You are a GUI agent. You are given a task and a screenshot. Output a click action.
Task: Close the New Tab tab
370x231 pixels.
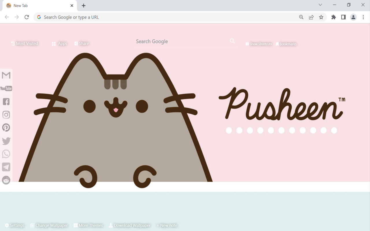tap(72, 5)
